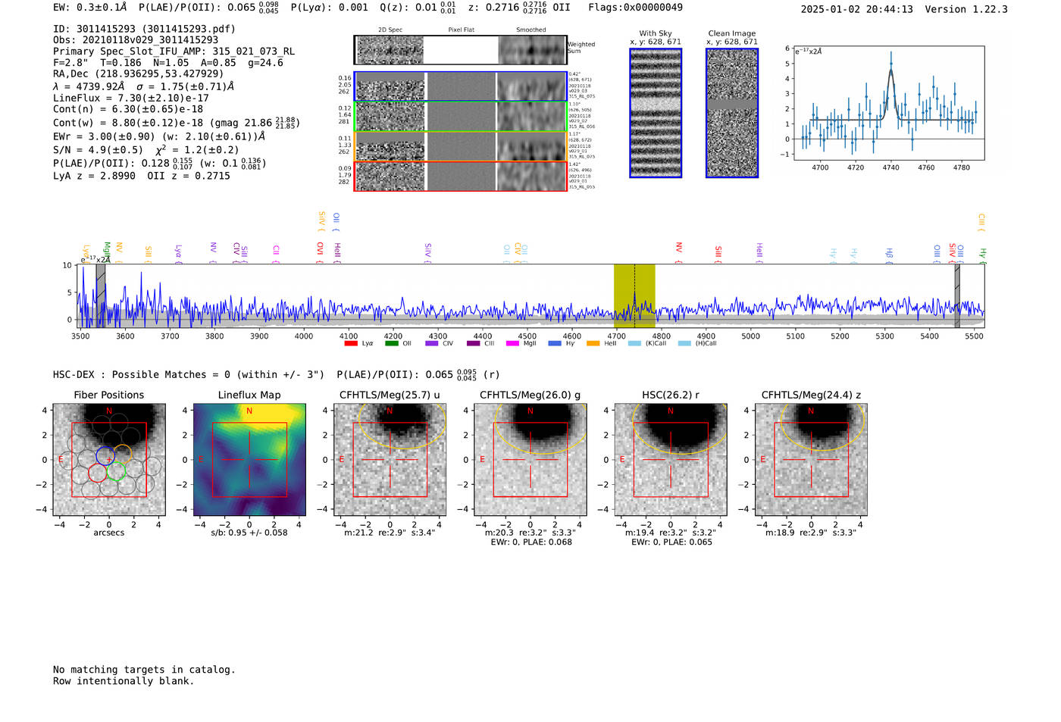Screen dimensions: 1061x722
Task: Click the gray hatched band near 5460 Å
Action: [957, 295]
